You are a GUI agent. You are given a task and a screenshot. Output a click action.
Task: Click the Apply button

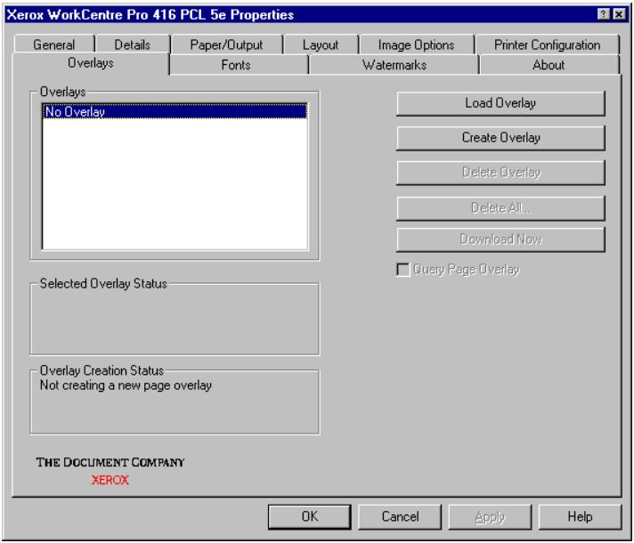pos(490,516)
